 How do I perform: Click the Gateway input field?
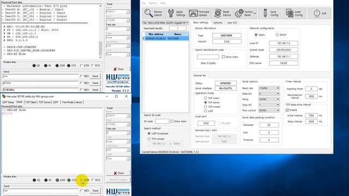284,57
